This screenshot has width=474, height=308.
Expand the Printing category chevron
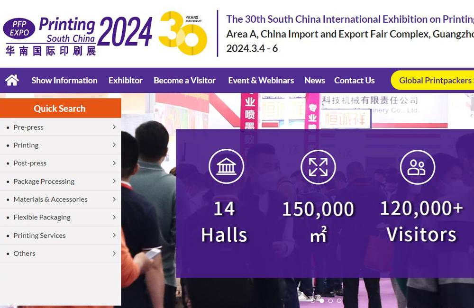click(114, 145)
